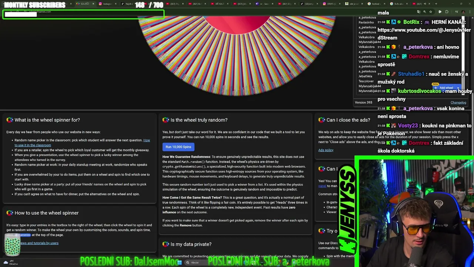Click the Kick badge next to BotRix
Image resolution: width=474 pixels, height=267 pixels.
388,22
